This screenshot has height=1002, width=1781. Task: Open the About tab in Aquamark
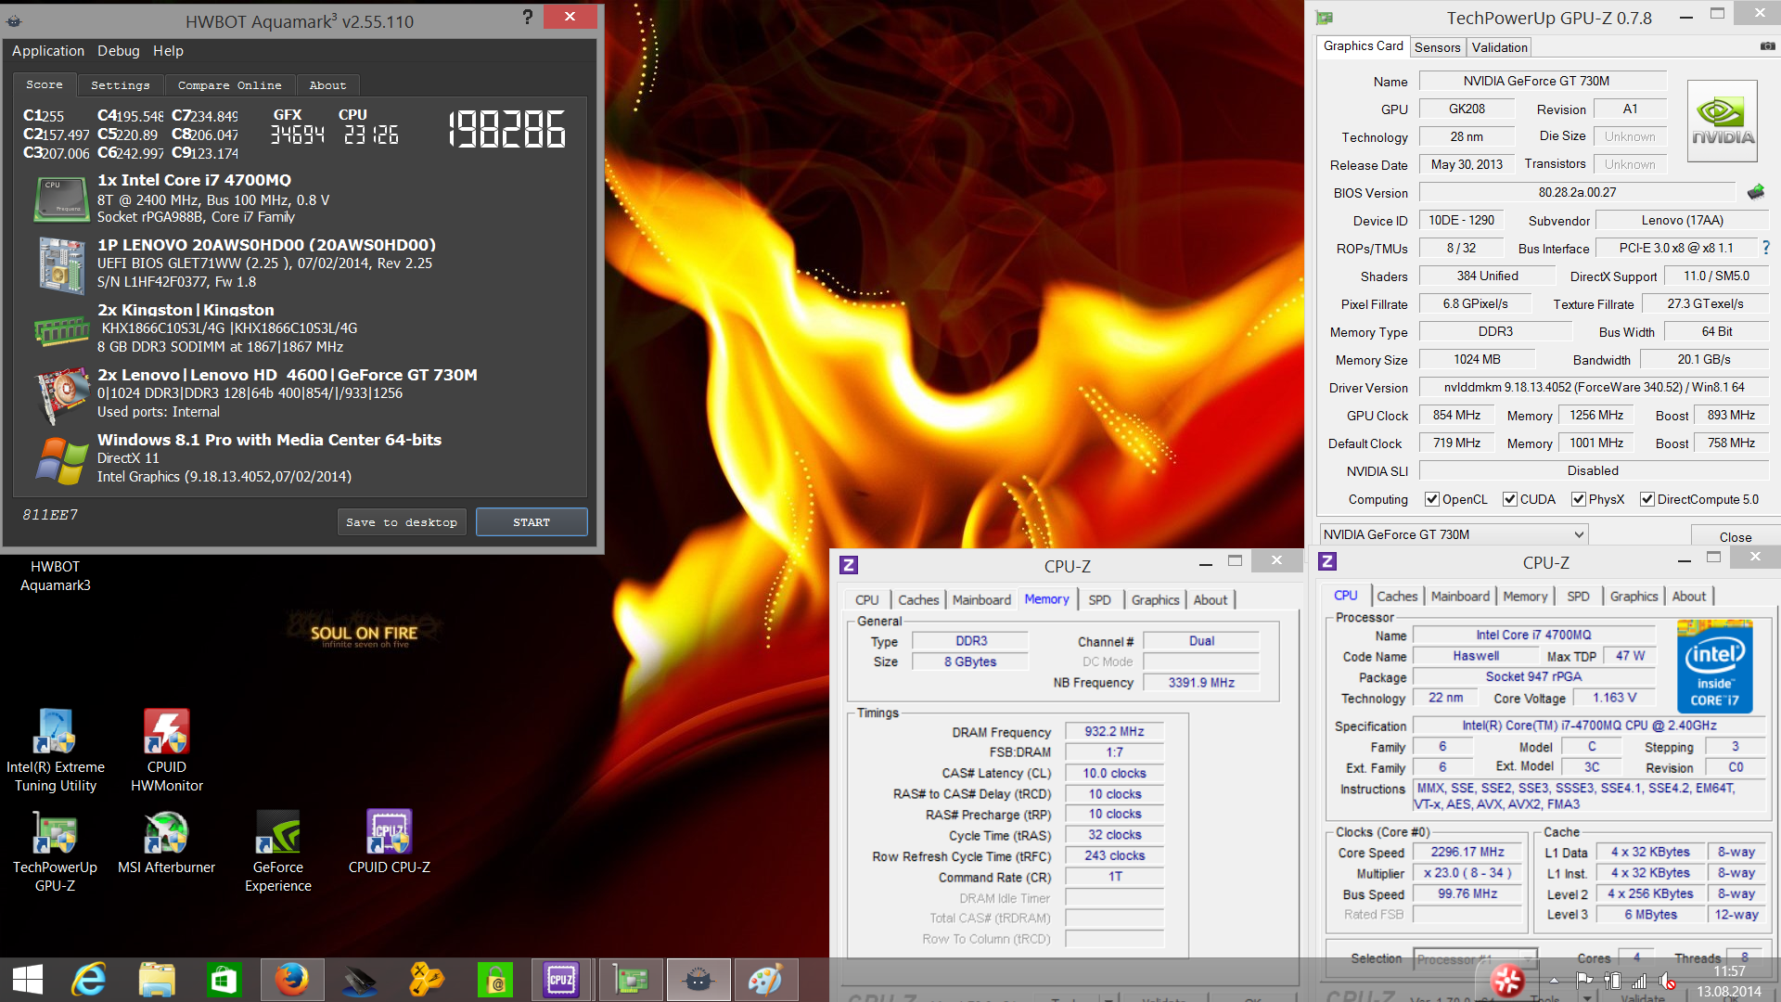pos(327,85)
